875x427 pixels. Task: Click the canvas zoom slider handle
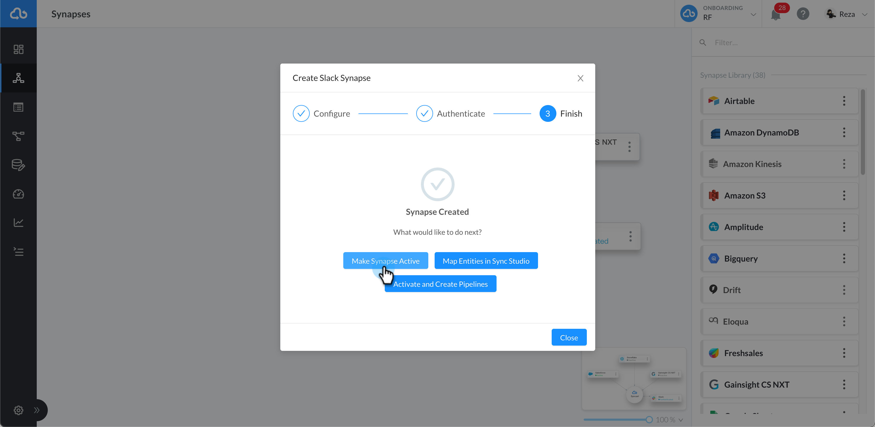pos(649,420)
